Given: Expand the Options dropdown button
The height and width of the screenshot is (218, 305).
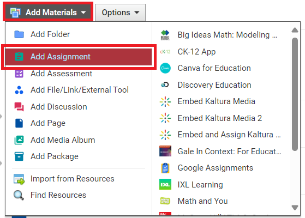Looking at the screenshot, I should tap(120, 13).
